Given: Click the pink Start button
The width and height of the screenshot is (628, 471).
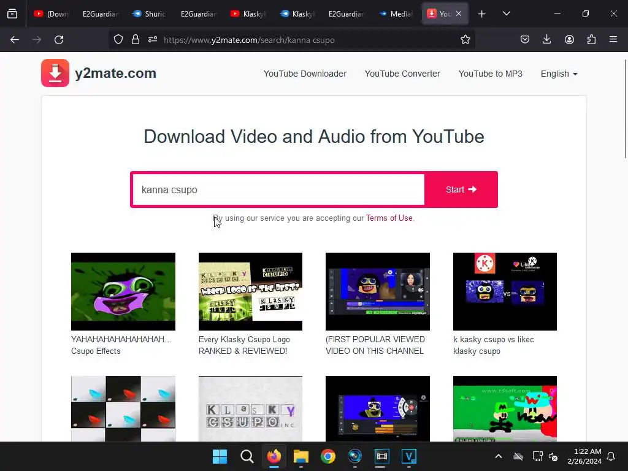Looking at the screenshot, I should pyautogui.click(x=461, y=190).
